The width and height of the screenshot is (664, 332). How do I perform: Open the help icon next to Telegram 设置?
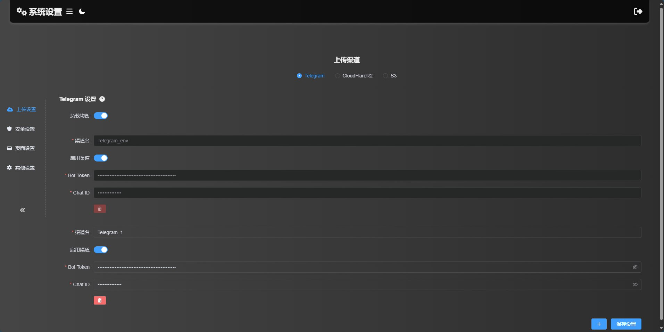click(x=102, y=99)
